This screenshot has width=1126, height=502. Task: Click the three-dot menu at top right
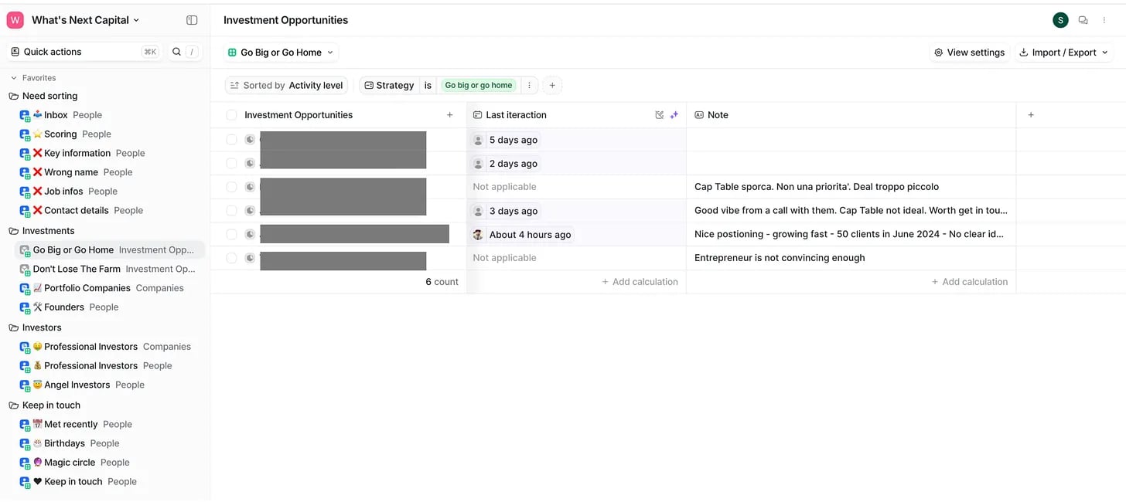1104,20
